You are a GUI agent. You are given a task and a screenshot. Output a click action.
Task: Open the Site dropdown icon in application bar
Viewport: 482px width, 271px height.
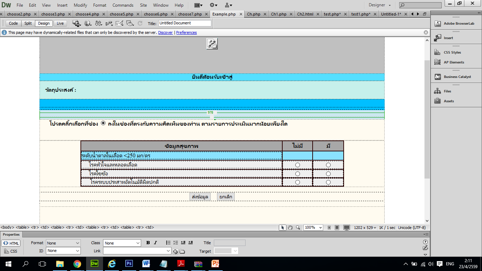click(228, 5)
